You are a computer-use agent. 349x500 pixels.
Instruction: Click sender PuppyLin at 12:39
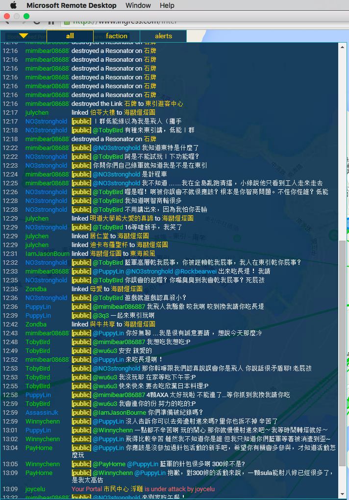(38, 315)
